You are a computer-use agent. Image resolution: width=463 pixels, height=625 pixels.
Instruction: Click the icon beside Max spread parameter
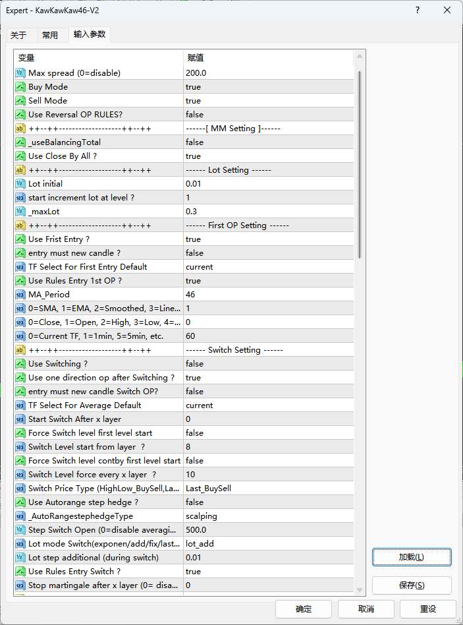pyautogui.click(x=20, y=73)
